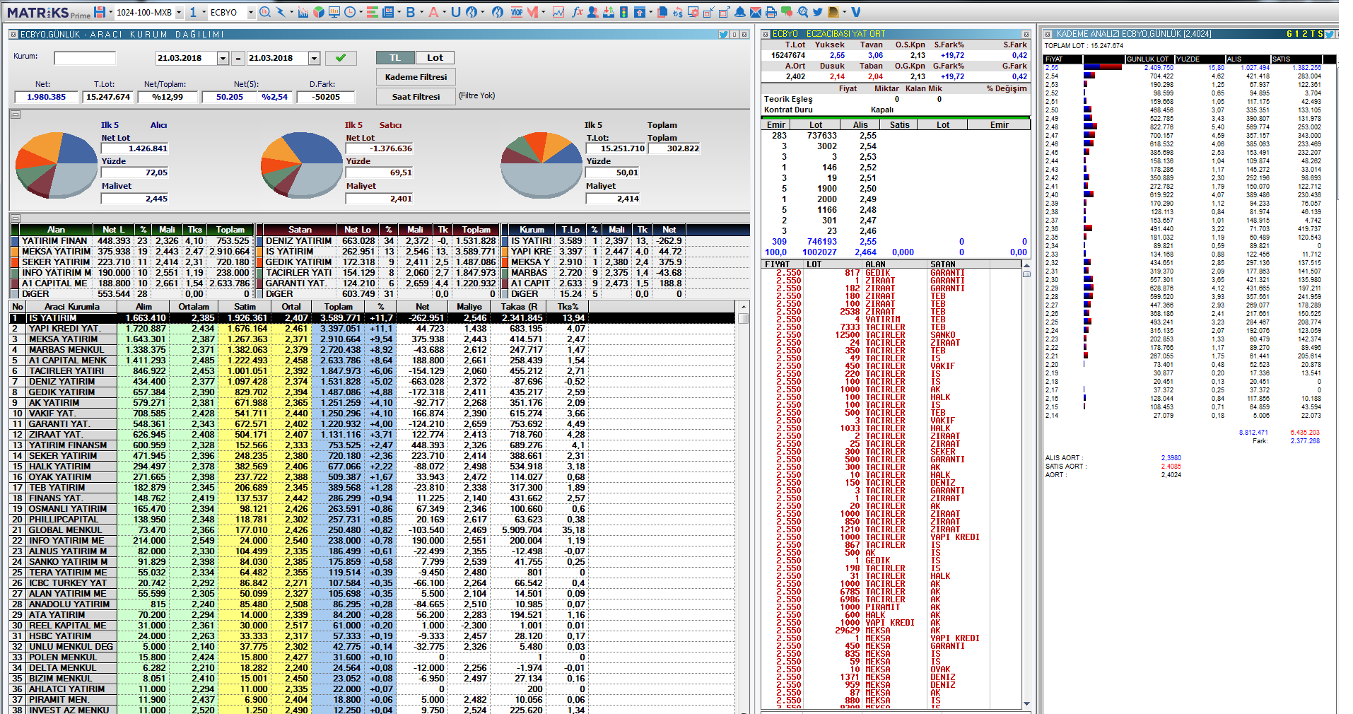Open Kademe Filtresi
Image resolution: width=1353 pixels, height=714 pixels.
pos(416,77)
